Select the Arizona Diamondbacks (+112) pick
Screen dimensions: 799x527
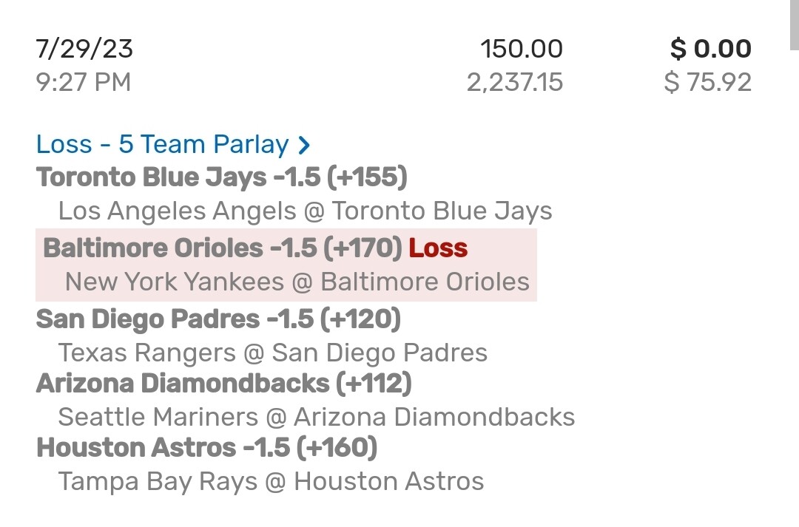pos(224,384)
